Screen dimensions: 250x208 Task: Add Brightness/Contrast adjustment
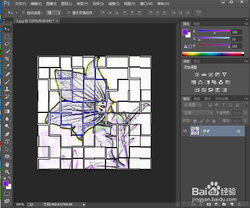point(197,74)
